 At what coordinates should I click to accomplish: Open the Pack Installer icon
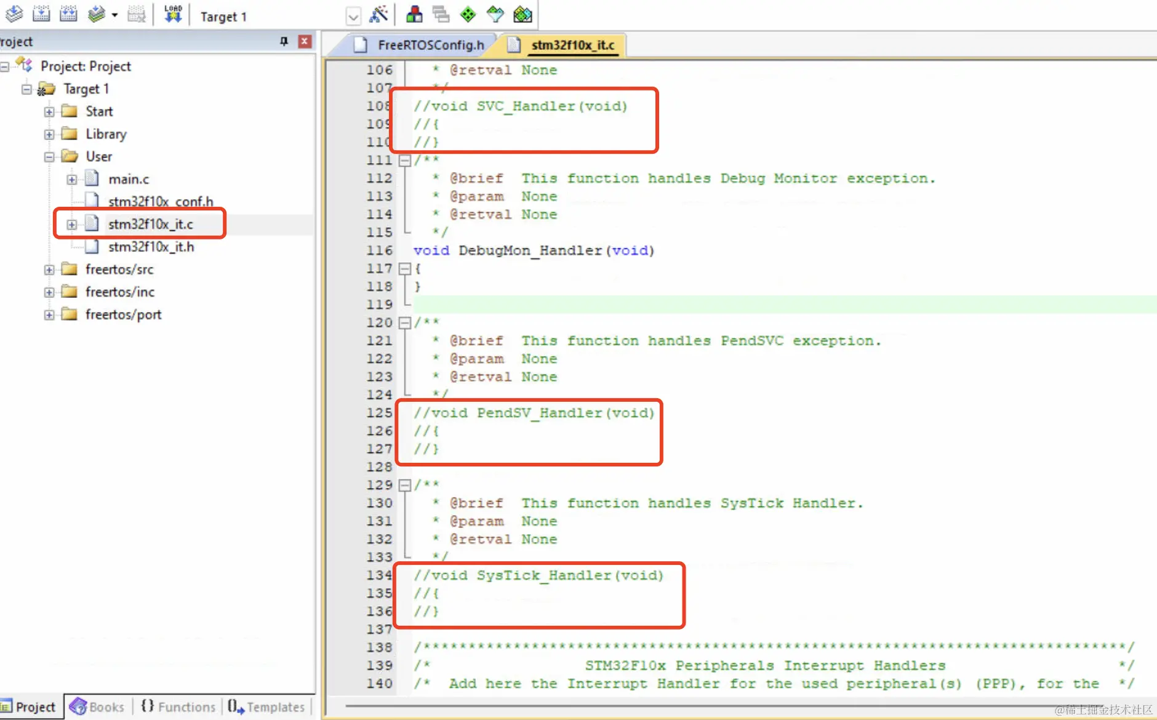[522, 14]
